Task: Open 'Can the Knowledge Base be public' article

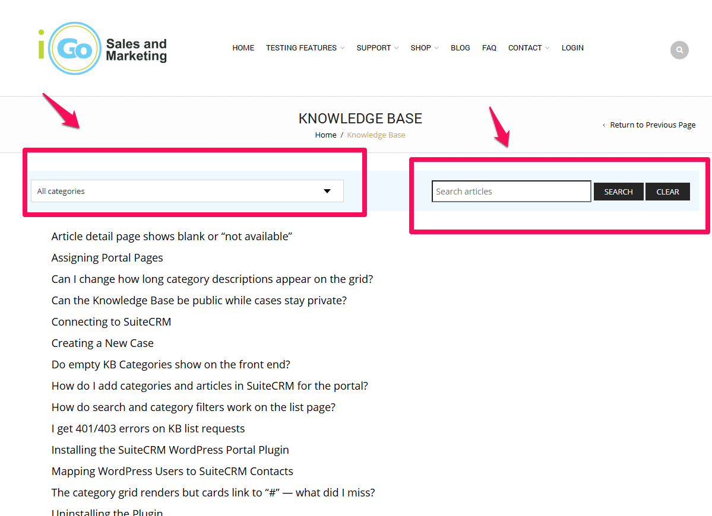Action: (x=199, y=301)
